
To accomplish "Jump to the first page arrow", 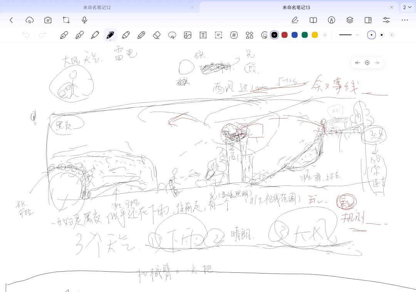I will click(357, 63).
